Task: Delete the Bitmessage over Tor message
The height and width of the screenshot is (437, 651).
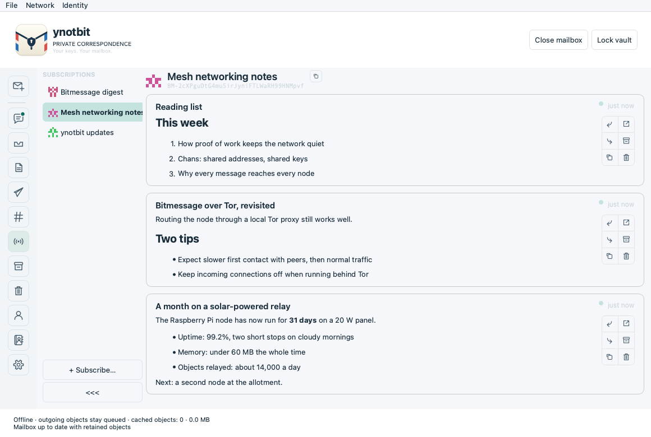Action: pos(626,256)
